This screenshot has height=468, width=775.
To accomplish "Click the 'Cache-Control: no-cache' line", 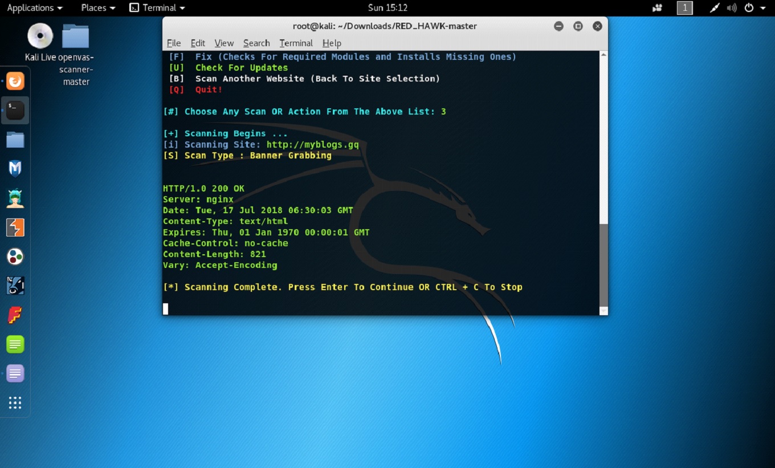I will 225,243.
